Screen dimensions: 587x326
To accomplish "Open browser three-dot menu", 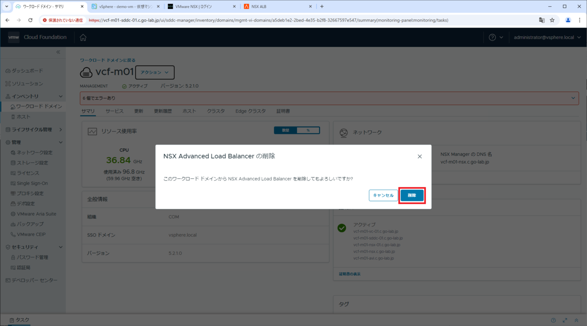I will pyautogui.click(x=580, y=21).
